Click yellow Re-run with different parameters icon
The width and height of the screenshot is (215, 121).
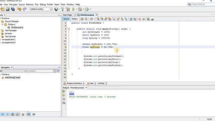click(x=64, y=95)
